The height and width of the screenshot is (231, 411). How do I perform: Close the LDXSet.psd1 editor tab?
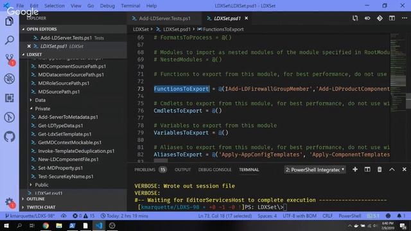[247, 18]
